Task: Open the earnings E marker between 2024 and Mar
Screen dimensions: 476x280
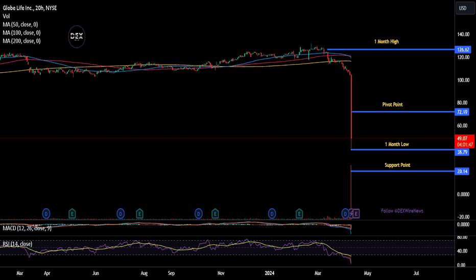Action: (x=299, y=214)
